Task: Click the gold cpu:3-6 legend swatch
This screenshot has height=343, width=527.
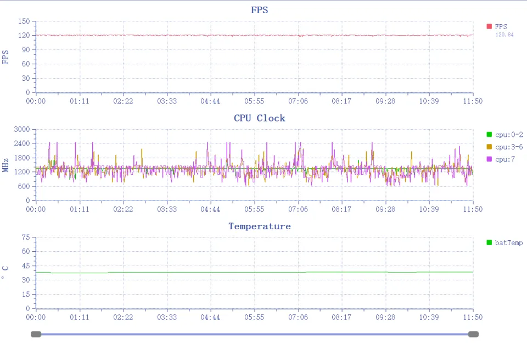Action: pyautogui.click(x=489, y=147)
